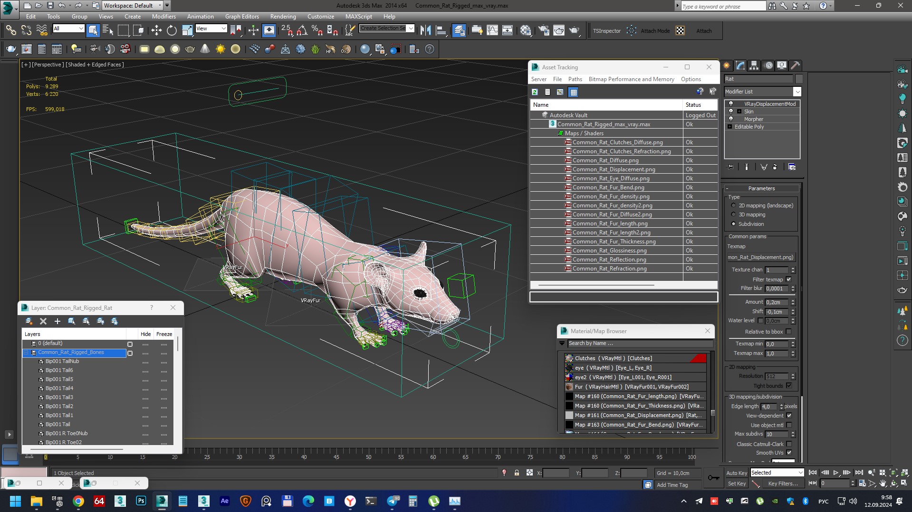Viewport: 912px width, 512px height.
Task: Click Layer dialog vertical scrollbar
Action: pyautogui.click(x=178, y=344)
